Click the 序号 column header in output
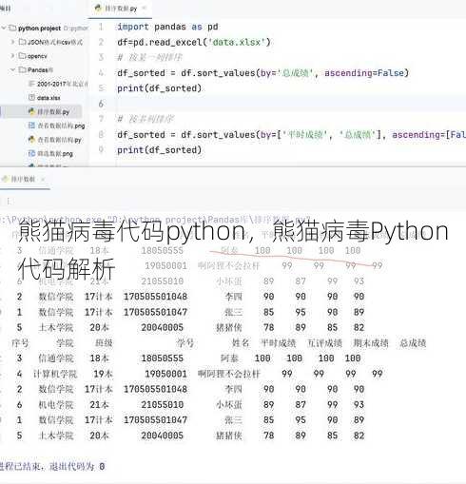 click(20, 343)
